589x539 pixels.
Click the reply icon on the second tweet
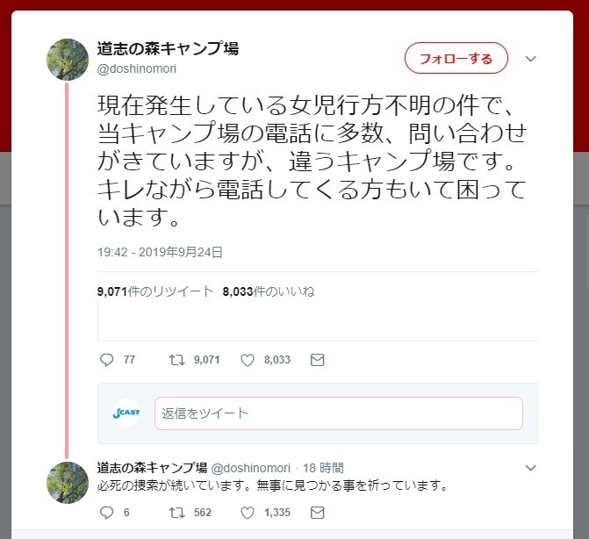[x=107, y=513]
